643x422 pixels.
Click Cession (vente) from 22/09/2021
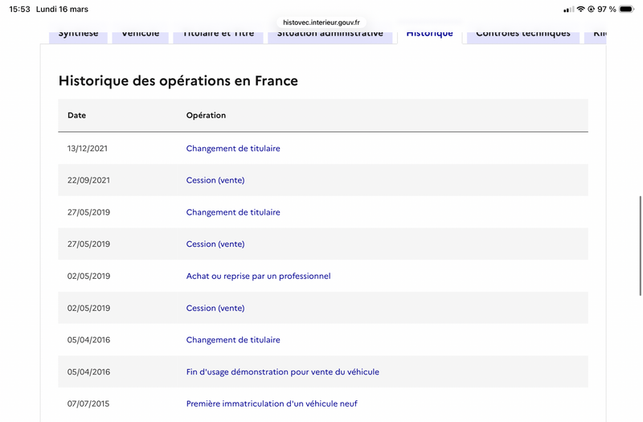tap(215, 180)
